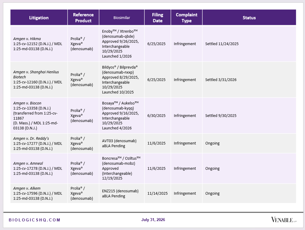Screen dimensions: 305x230
Task: Click Ongoing status in Amneal row
Action: [x=212, y=168]
